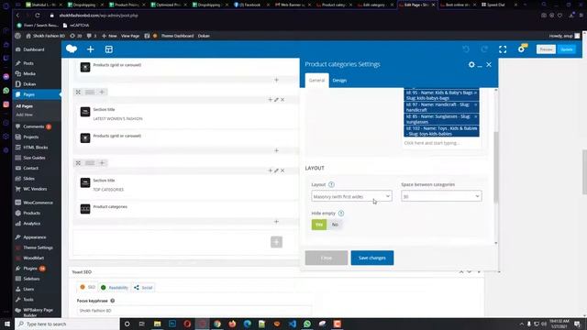
Task: Remove the Handicraft category tag
Action: click(475, 104)
